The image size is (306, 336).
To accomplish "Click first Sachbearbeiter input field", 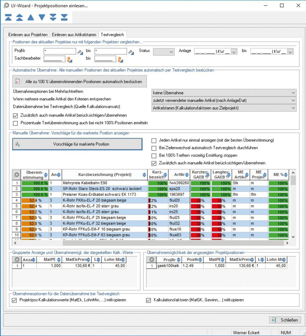I will [54, 59].
